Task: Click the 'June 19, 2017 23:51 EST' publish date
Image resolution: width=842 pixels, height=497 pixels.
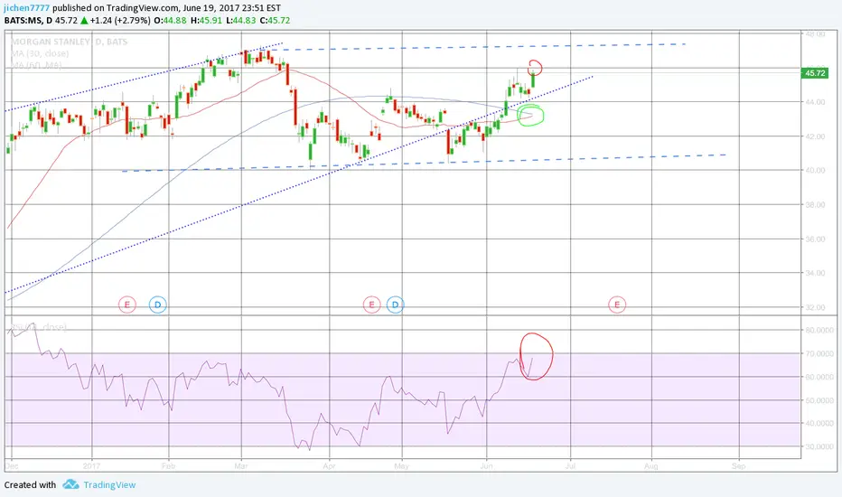Action: 231,8
